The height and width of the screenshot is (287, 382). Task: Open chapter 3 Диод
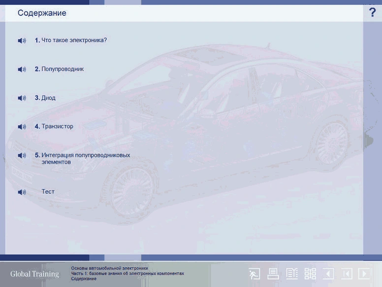tap(48, 98)
